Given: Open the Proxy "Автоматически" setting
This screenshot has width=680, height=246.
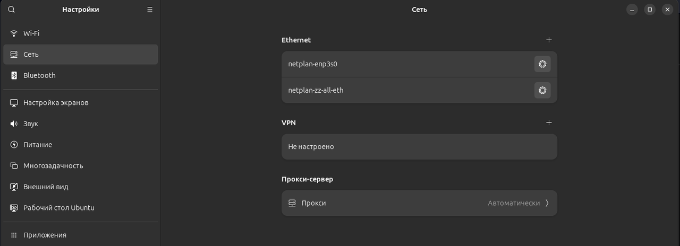Looking at the screenshot, I should point(513,203).
